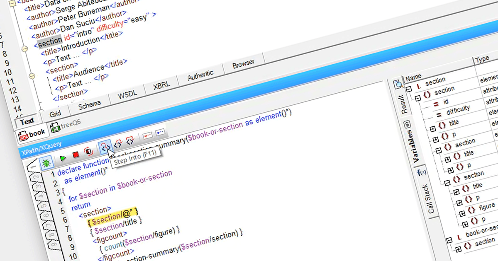Click the f(x) icon above Call Stack

click(x=421, y=173)
